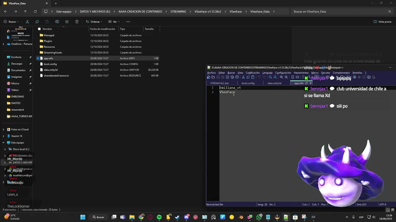Click VSeeFace-v1.13.38c2 in the breadcrumb path

pyautogui.click(x=208, y=11)
